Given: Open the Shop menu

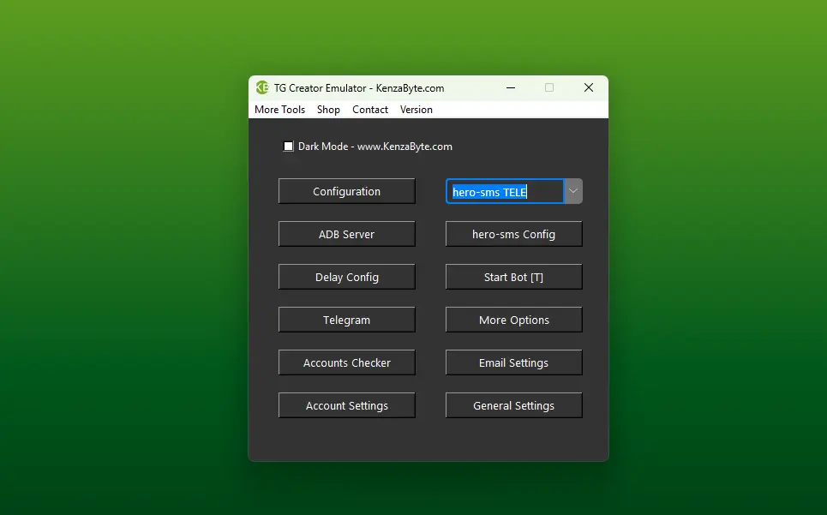Looking at the screenshot, I should click(x=328, y=110).
